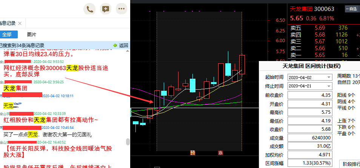
Task: Open new chat with plus bubble icon
Action: (105, 9)
